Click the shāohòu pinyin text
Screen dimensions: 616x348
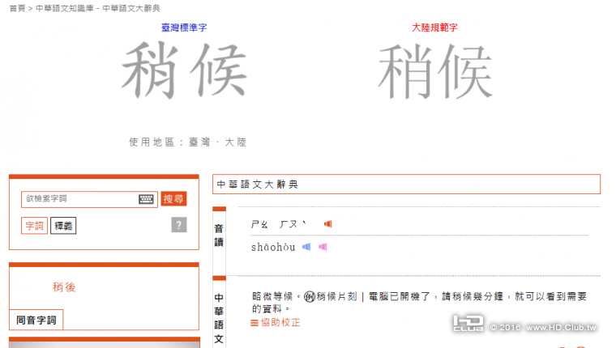pos(273,247)
